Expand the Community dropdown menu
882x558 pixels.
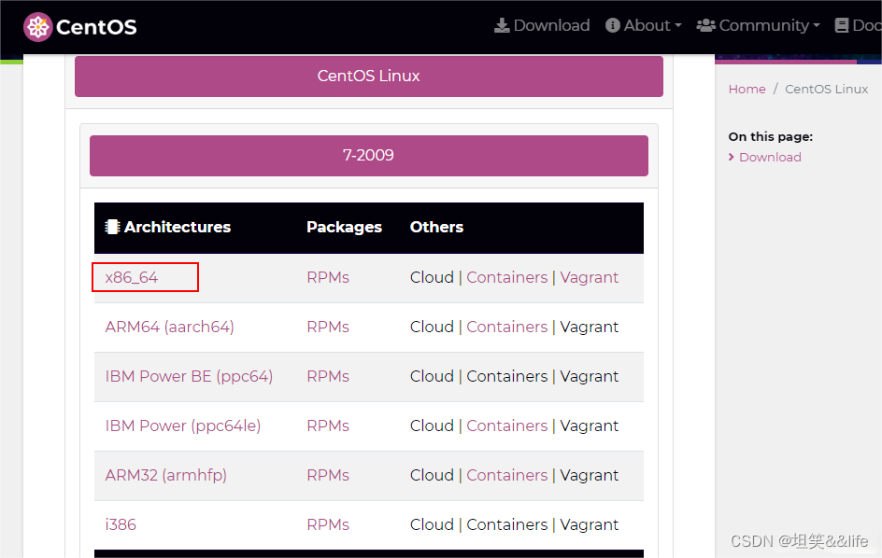(x=759, y=25)
